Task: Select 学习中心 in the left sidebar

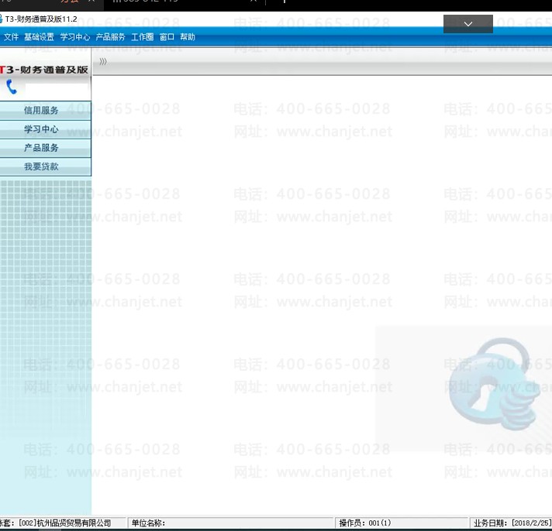Action: click(45, 129)
